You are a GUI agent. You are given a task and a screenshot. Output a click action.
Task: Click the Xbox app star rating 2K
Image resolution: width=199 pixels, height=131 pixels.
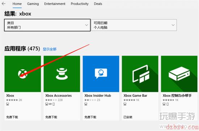coord(14,100)
